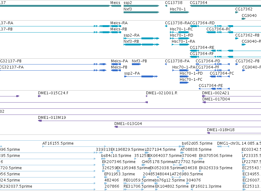Click the Meics gene label
Image resolution: width=261 pixels, height=191 pixels.
(115, 3)
